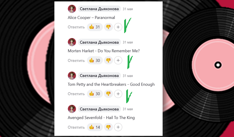
Task: Reply to the Avenged Sevenfold comment
Action: tap(76, 127)
